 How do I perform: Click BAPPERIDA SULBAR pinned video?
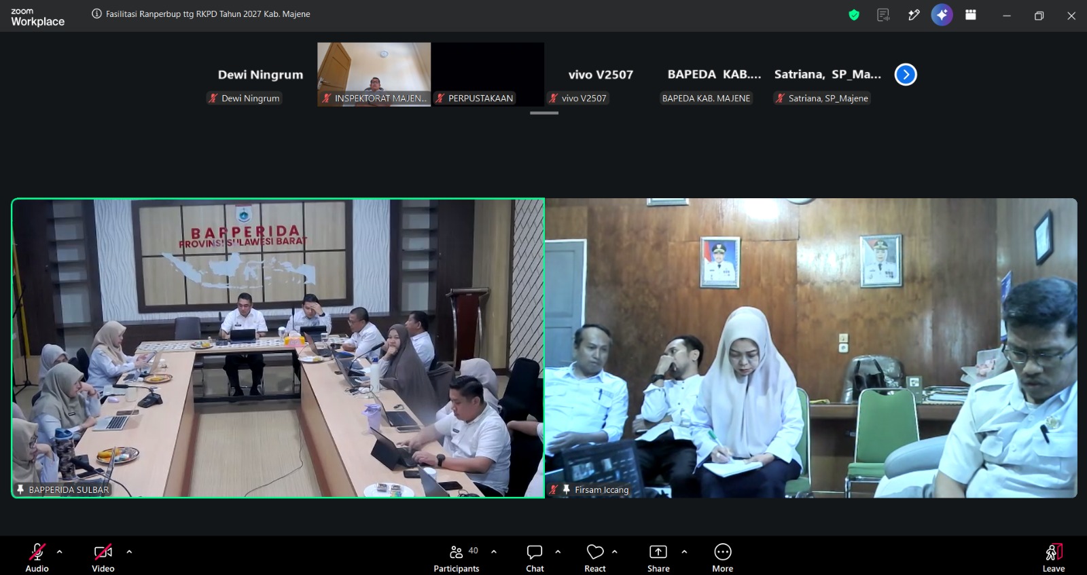[x=278, y=348]
